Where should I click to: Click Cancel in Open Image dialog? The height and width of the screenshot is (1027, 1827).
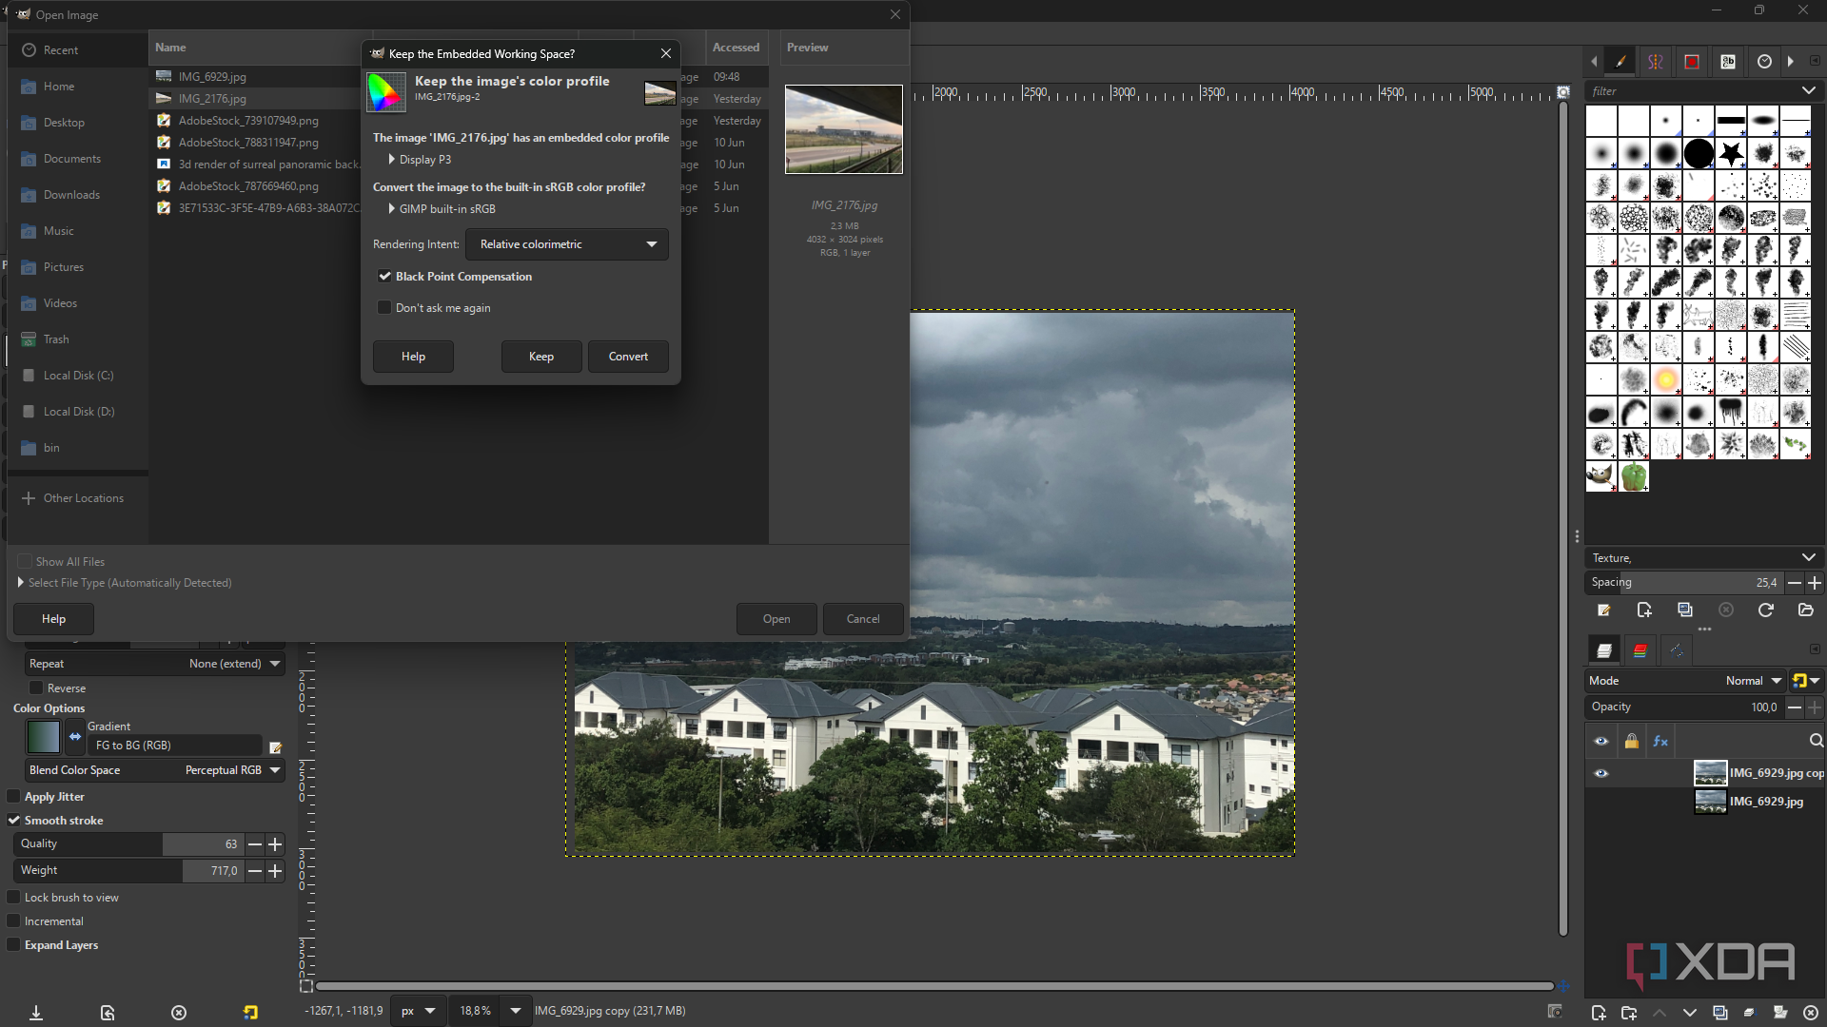click(x=863, y=619)
